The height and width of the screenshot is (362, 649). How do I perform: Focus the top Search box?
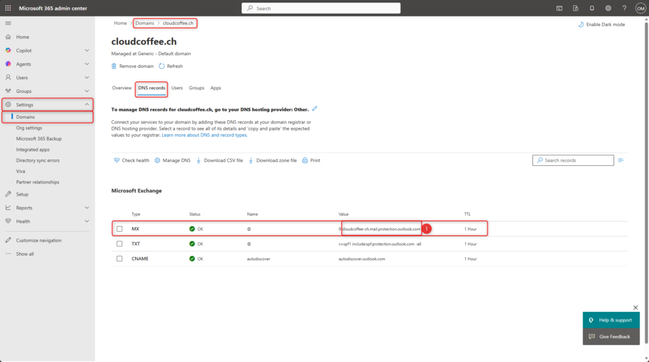pos(321,8)
